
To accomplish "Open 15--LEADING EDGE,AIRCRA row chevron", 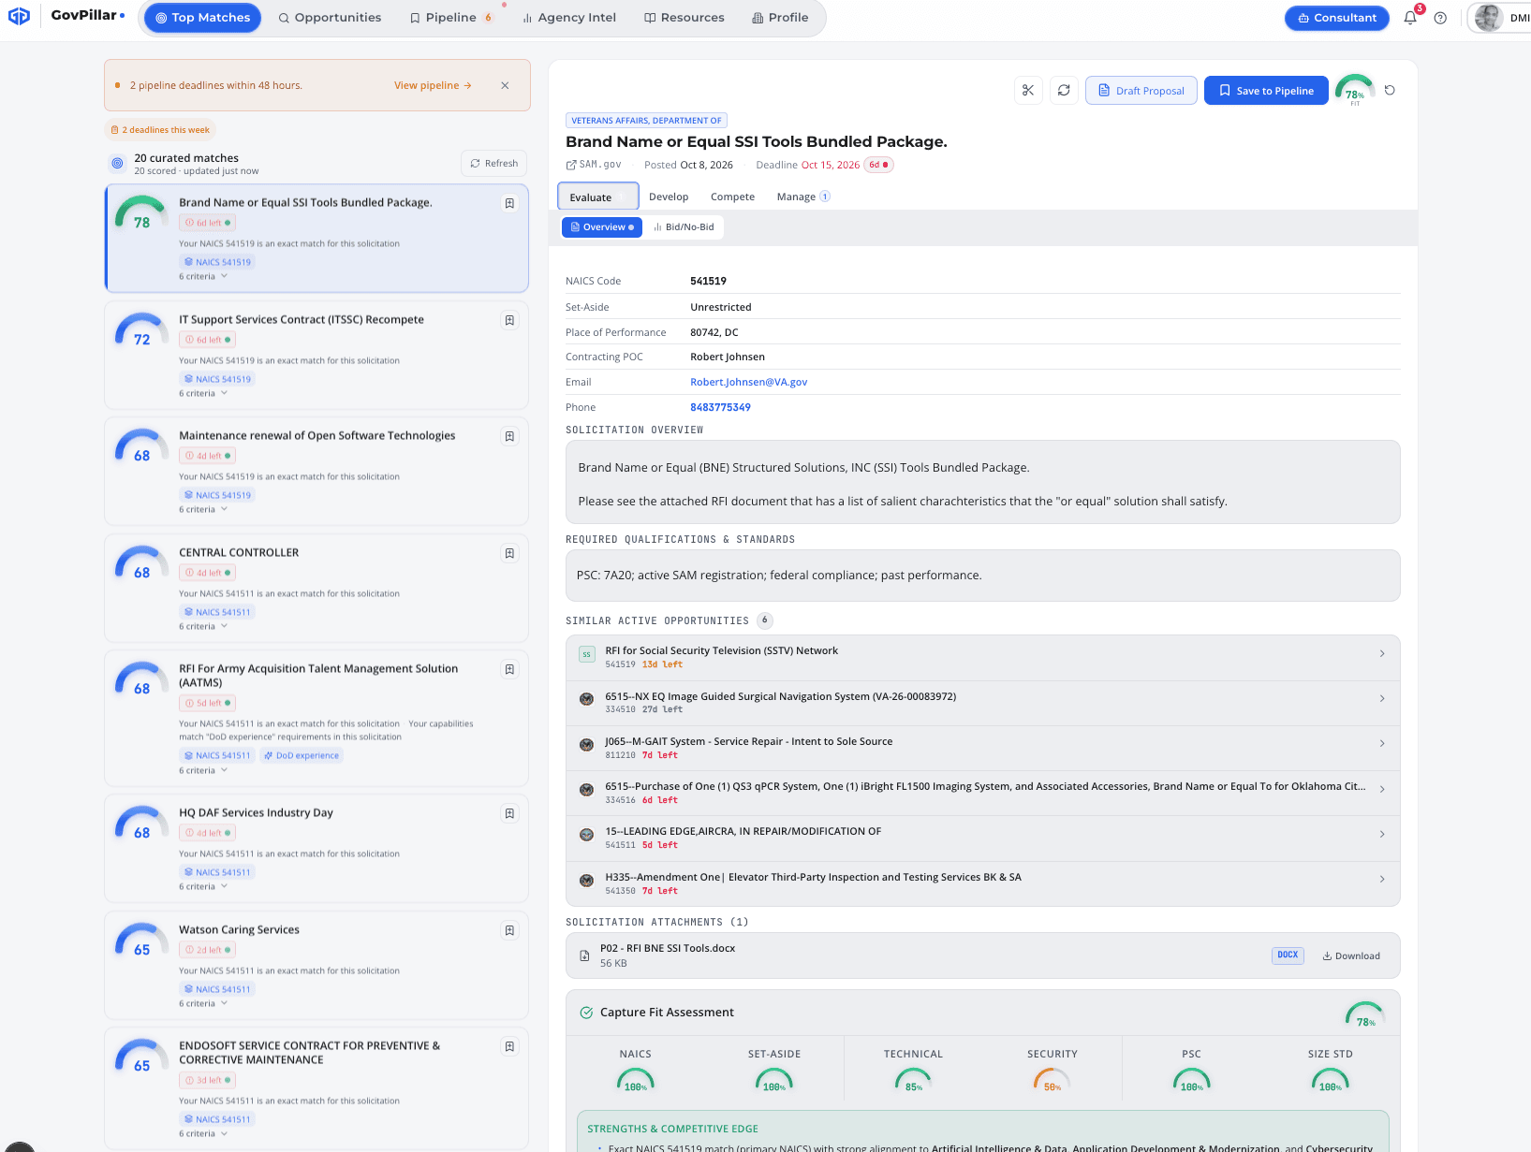I will [1382, 834].
